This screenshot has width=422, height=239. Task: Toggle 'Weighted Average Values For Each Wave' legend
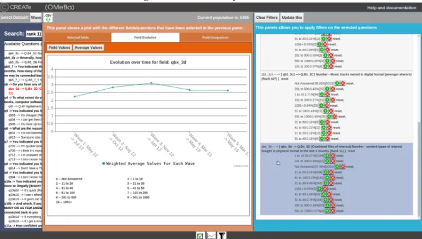[x=149, y=163]
